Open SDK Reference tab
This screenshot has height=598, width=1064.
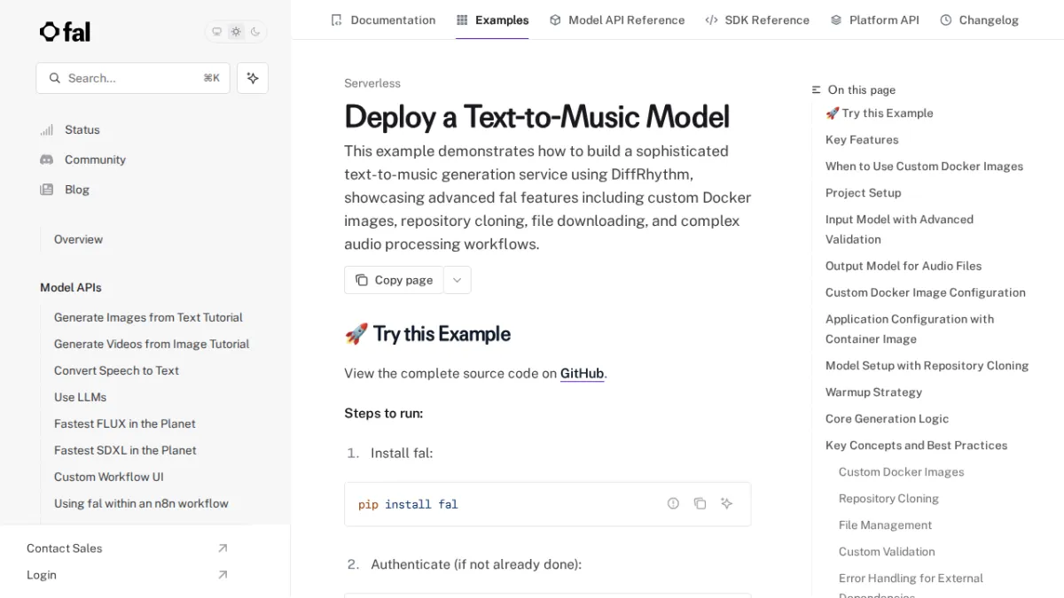coord(757,19)
